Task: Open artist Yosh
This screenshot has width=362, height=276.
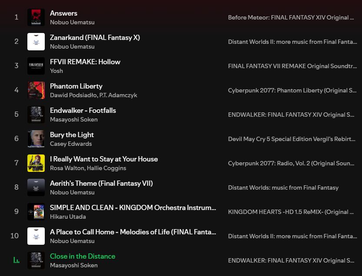Action: 56,71
